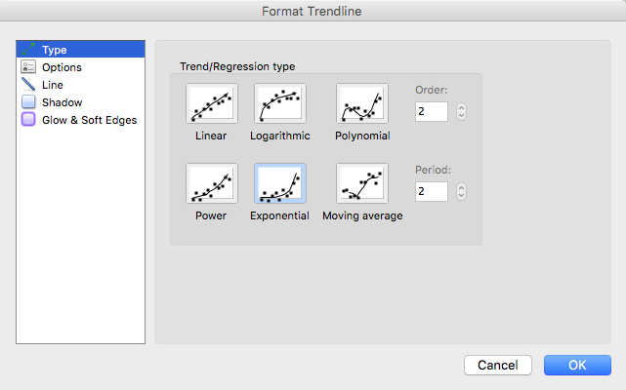Click the Exponential trendline icon
Image resolution: width=626 pixels, height=390 pixels.
(x=280, y=183)
